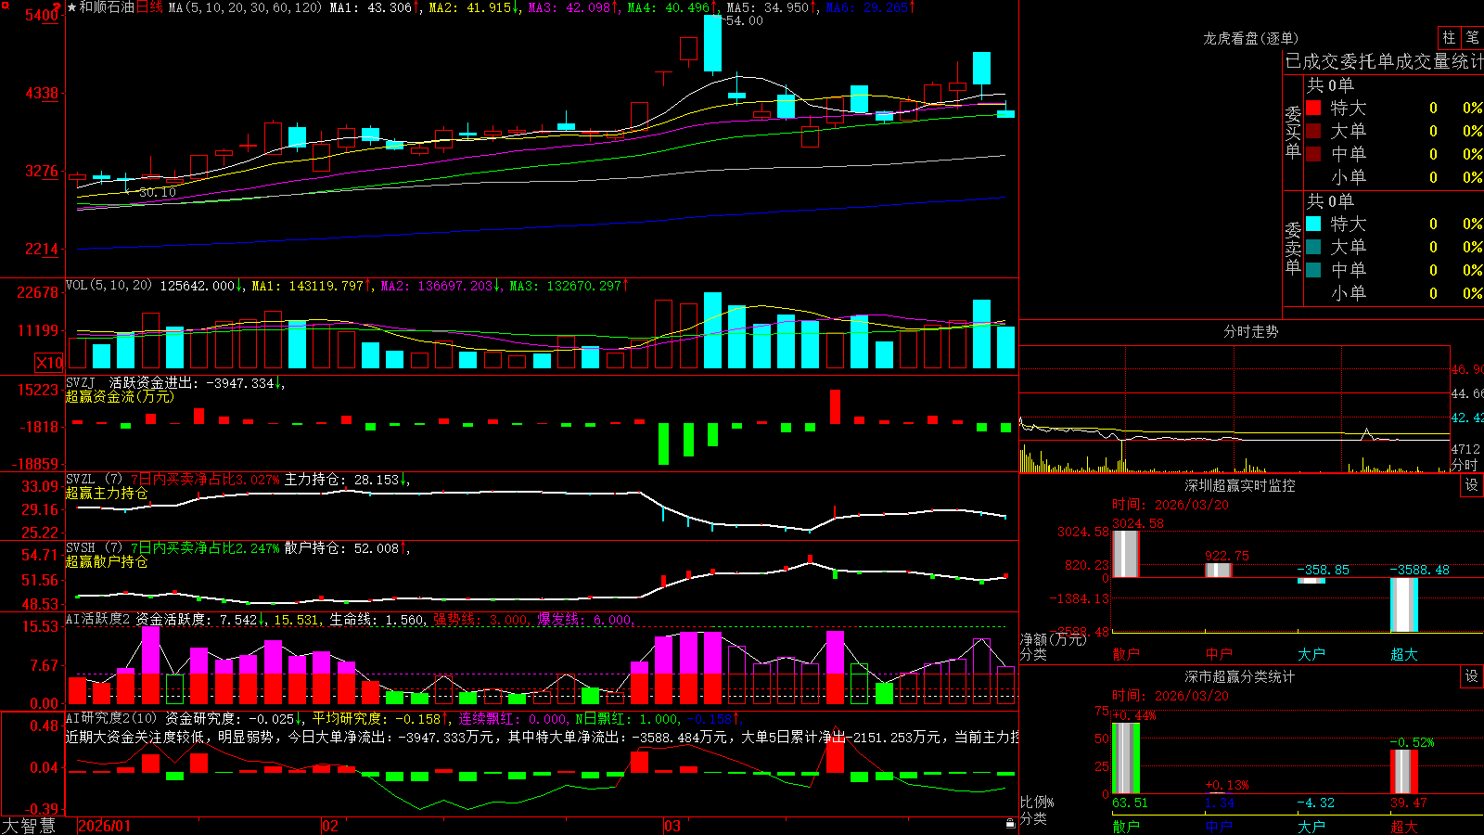Click the 分时走势 panel header
The width and height of the screenshot is (1484, 835).
(1251, 331)
